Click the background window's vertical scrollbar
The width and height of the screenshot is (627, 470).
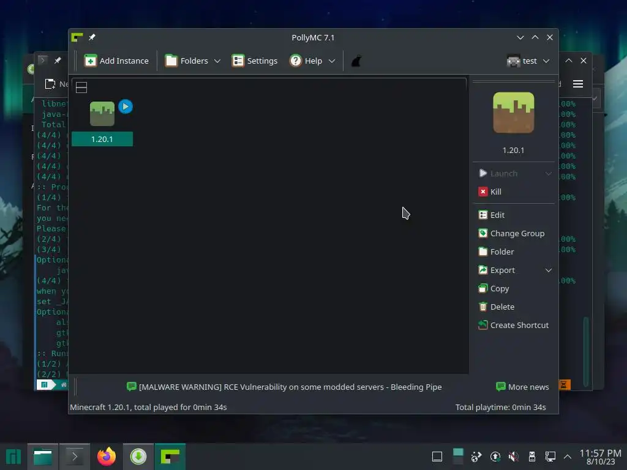click(x=586, y=351)
